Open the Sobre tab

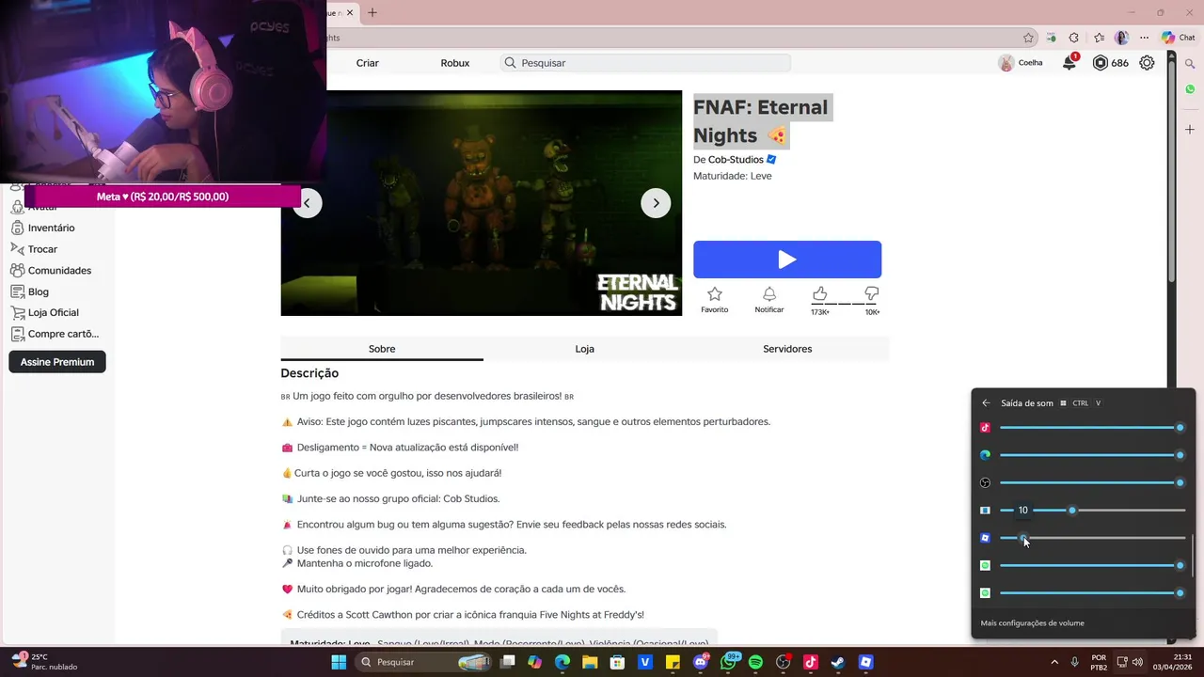(x=382, y=349)
